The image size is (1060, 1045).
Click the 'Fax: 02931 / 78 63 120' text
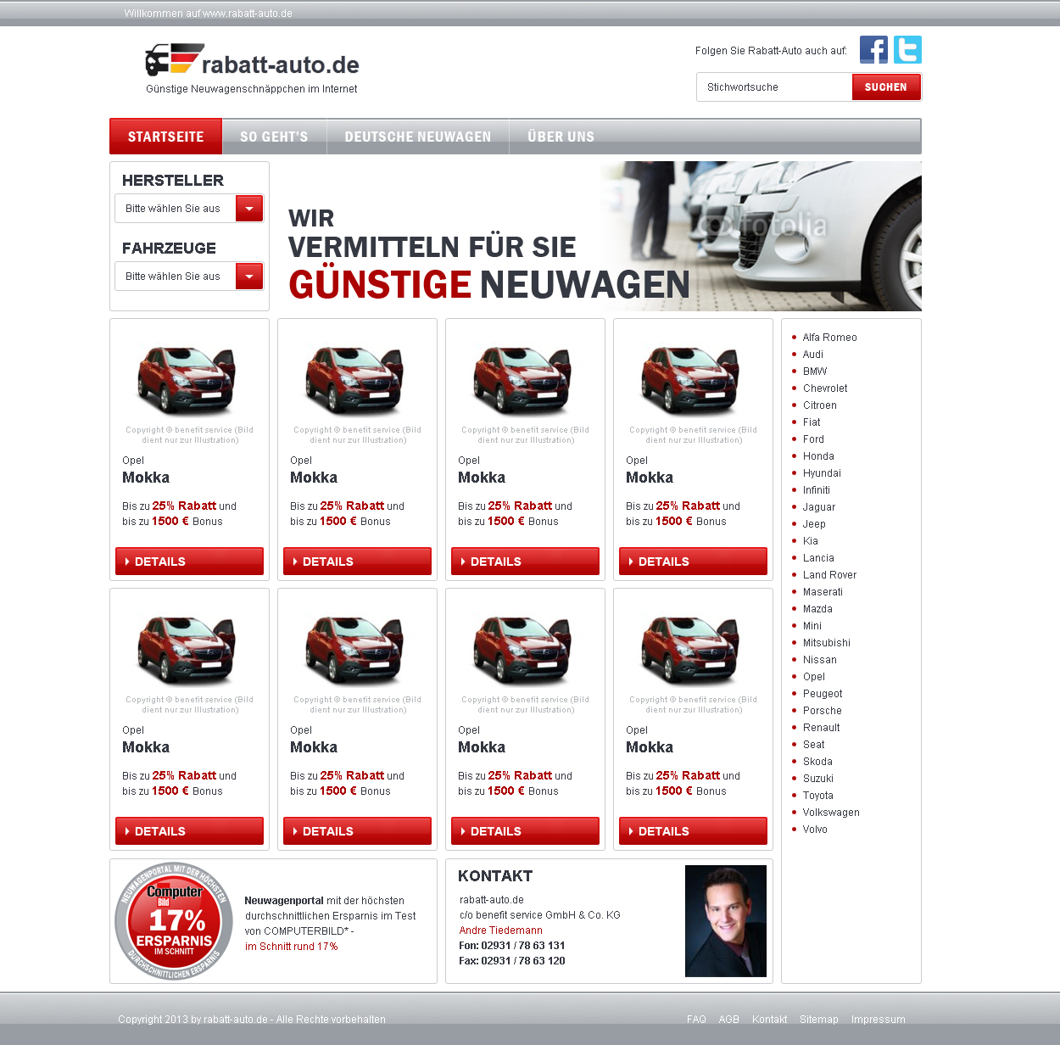[512, 961]
